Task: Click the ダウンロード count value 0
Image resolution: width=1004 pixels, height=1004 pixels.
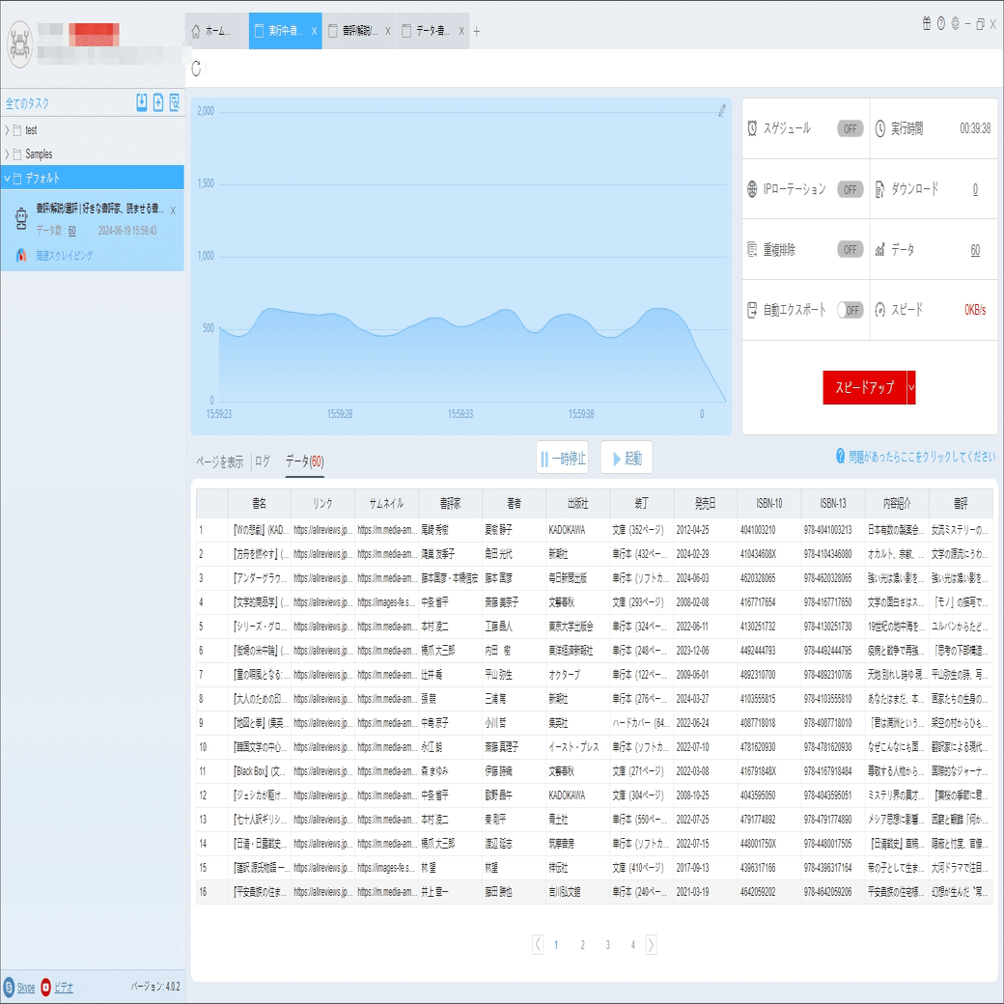Action: click(975, 189)
